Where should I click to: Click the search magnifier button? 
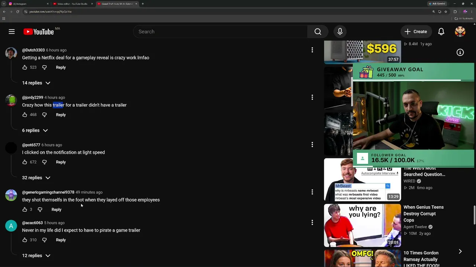pos(318,32)
